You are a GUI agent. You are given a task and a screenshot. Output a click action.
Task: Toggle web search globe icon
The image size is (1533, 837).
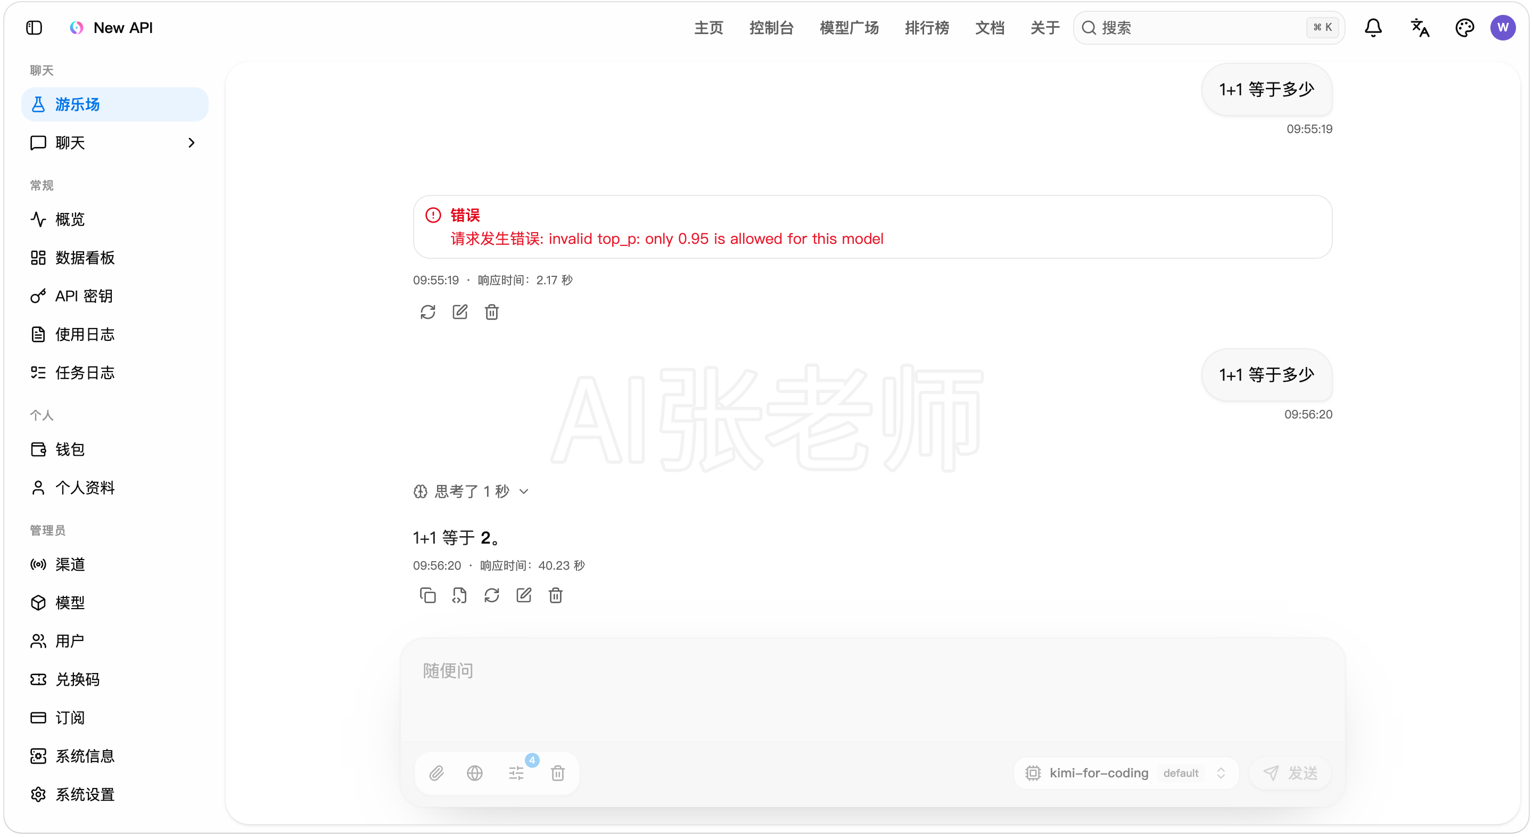pos(475,773)
